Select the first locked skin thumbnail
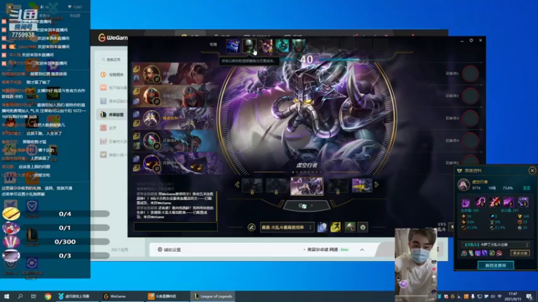This screenshot has height=302, width=538. tap(252, 186)
